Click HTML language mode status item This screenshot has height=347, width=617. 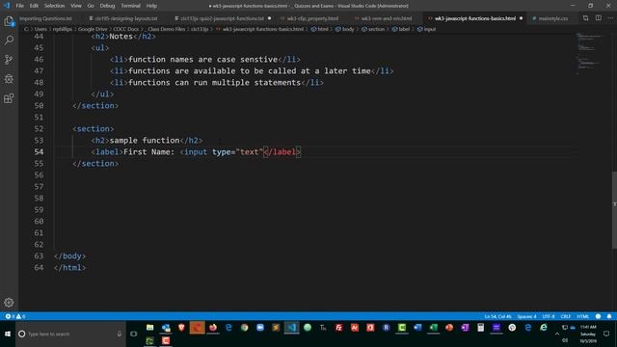point(582,316)
